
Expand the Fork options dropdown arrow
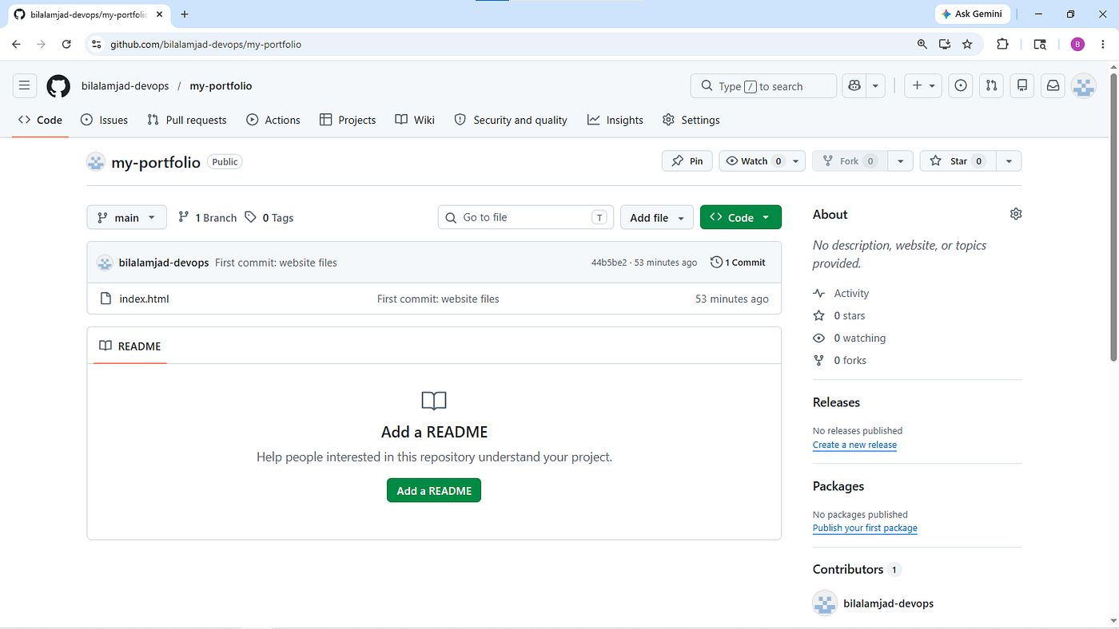click(900, 160)
